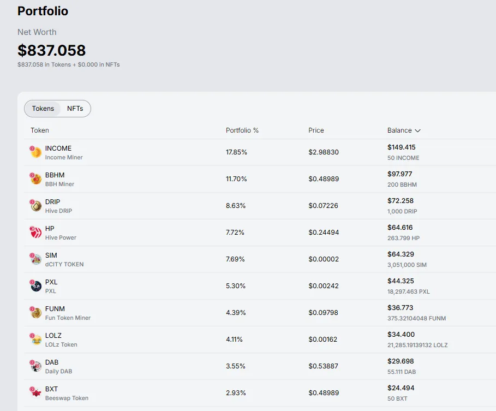This screenshot has height=411, width=496.
Task: Sort by the Balance column chevron
Action: coord(417,130)
